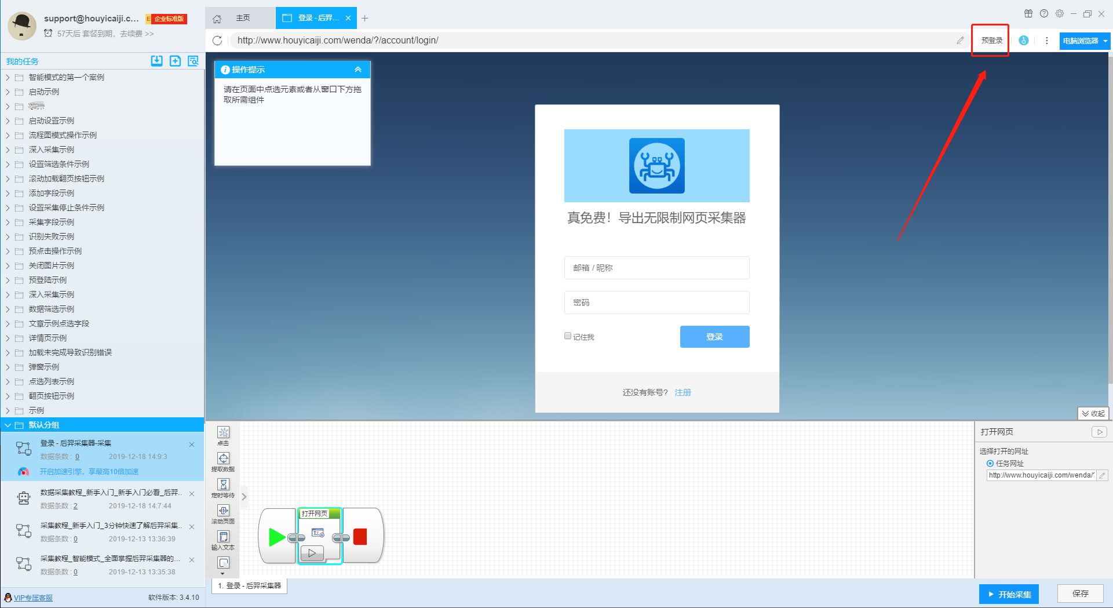
Task: Collapse the 操作提示 panel
Action: (358, 70)
